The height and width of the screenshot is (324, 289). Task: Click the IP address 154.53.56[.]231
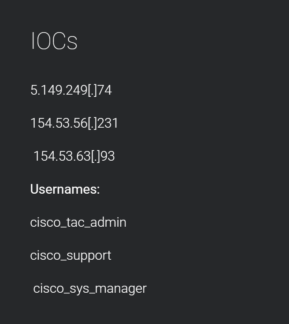[x=74, y=123]
